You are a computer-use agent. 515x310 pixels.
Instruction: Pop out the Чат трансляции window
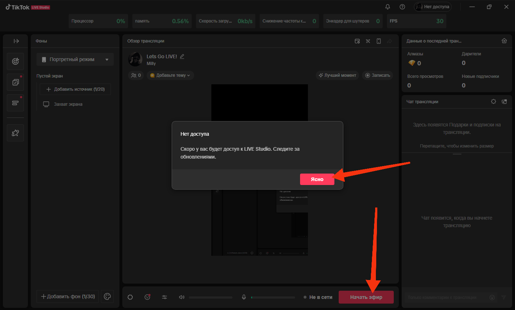click(x=504, y=102)
